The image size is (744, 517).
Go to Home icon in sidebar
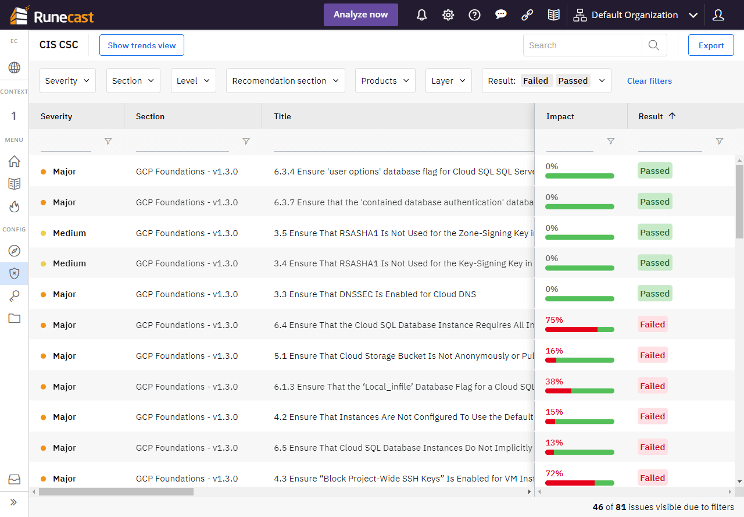(x=14, y=162)
